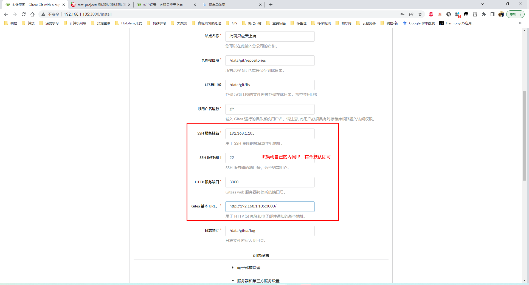This screenshot has height=285, width=529.
Task: Edit the log path input
Action: (270, 231)
